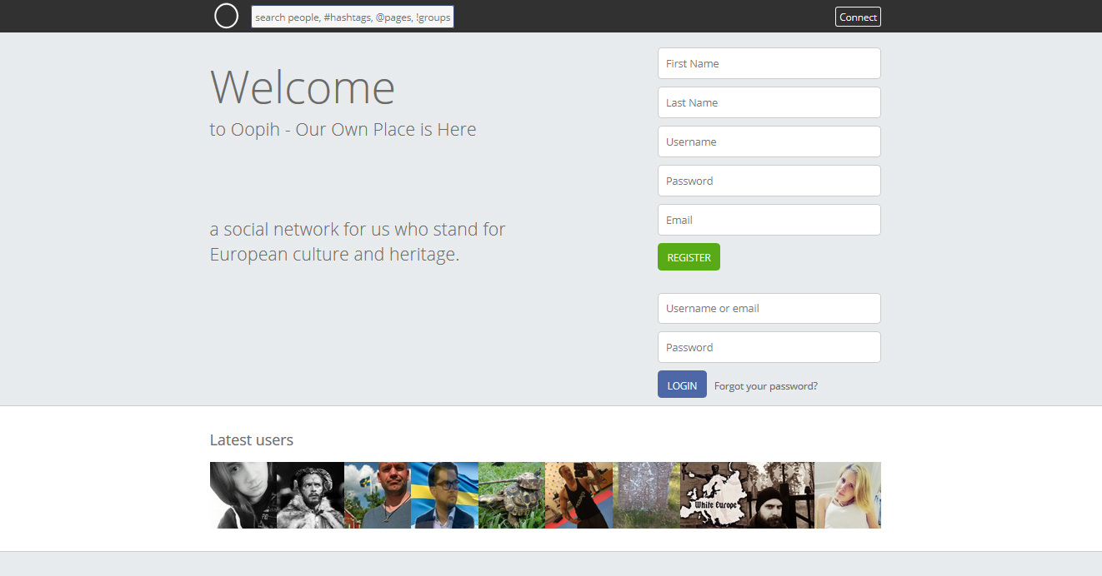
Task: Click the circle logo in the top bar
Action: 227,16
